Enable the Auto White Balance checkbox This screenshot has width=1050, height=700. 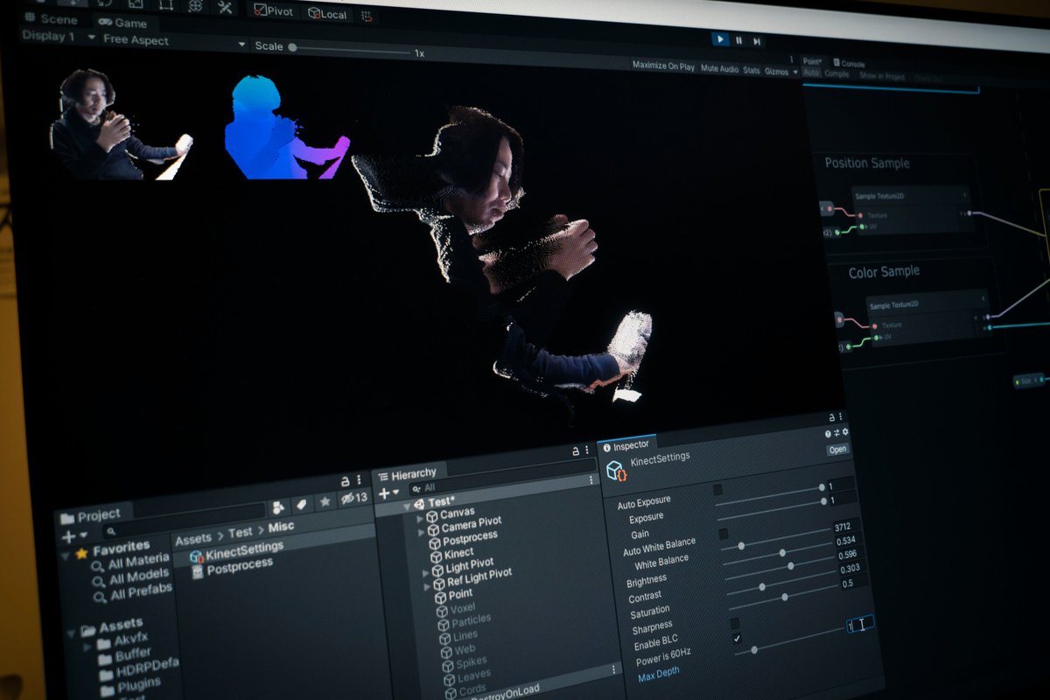click(x=723, y=534)
